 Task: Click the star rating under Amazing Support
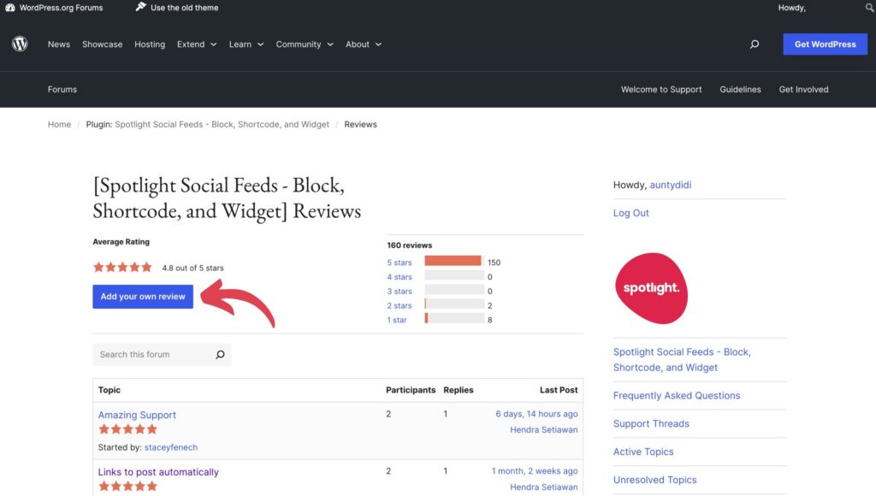[127, 428]
